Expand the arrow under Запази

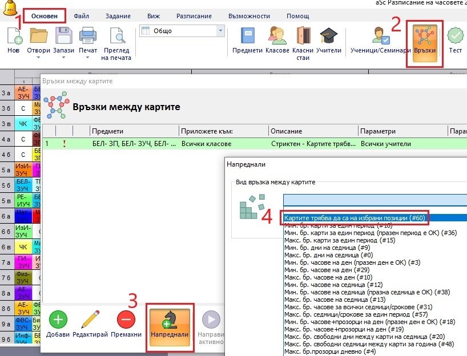pyautogui.click(x=64, y=58)
